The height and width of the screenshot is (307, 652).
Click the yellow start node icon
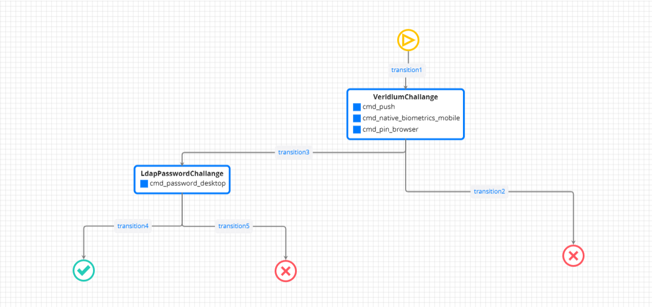click(407, 40)
